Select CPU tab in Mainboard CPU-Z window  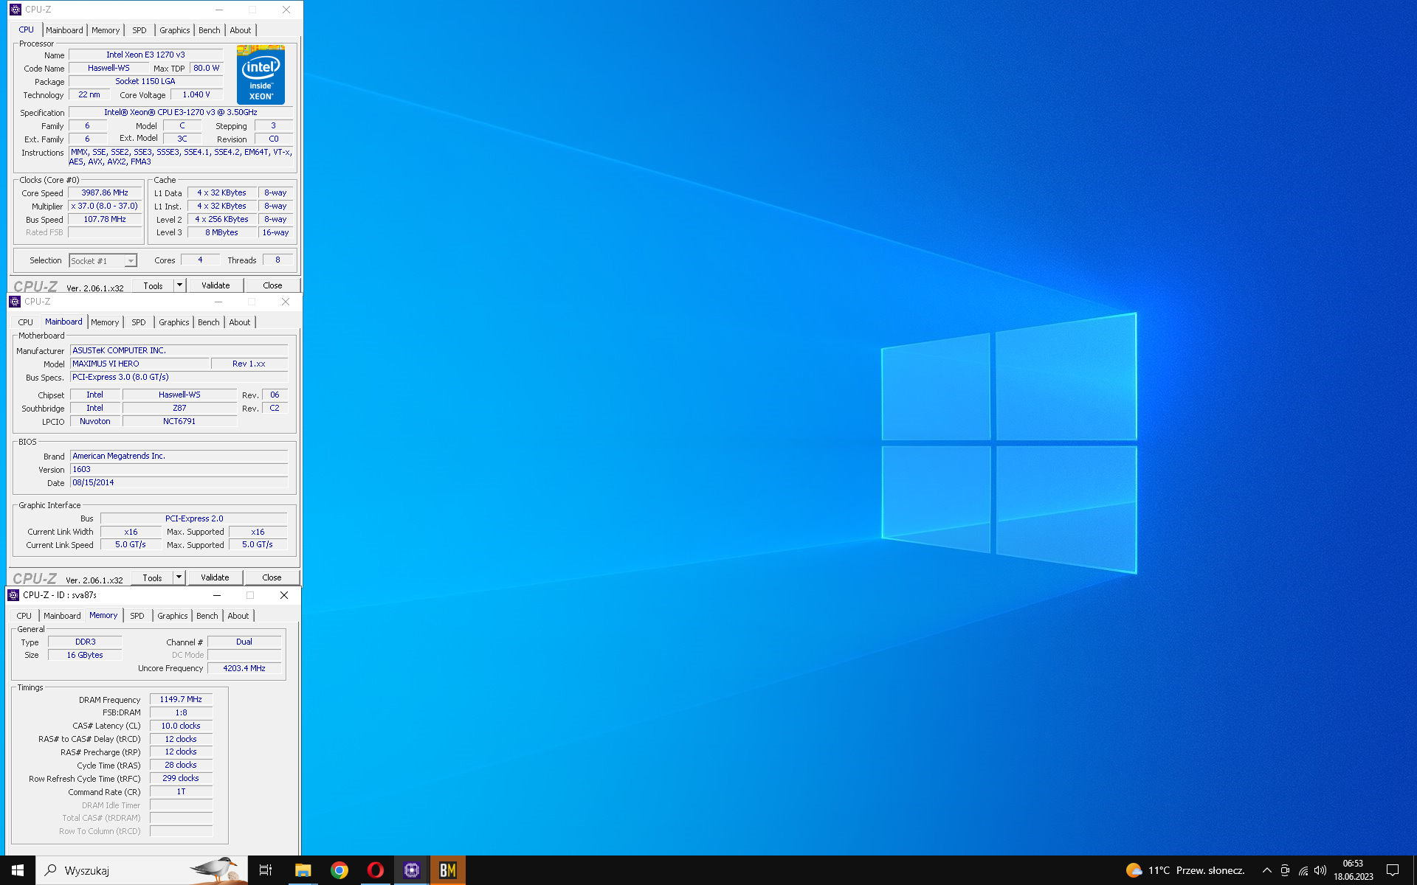click(x=26, y=322)
